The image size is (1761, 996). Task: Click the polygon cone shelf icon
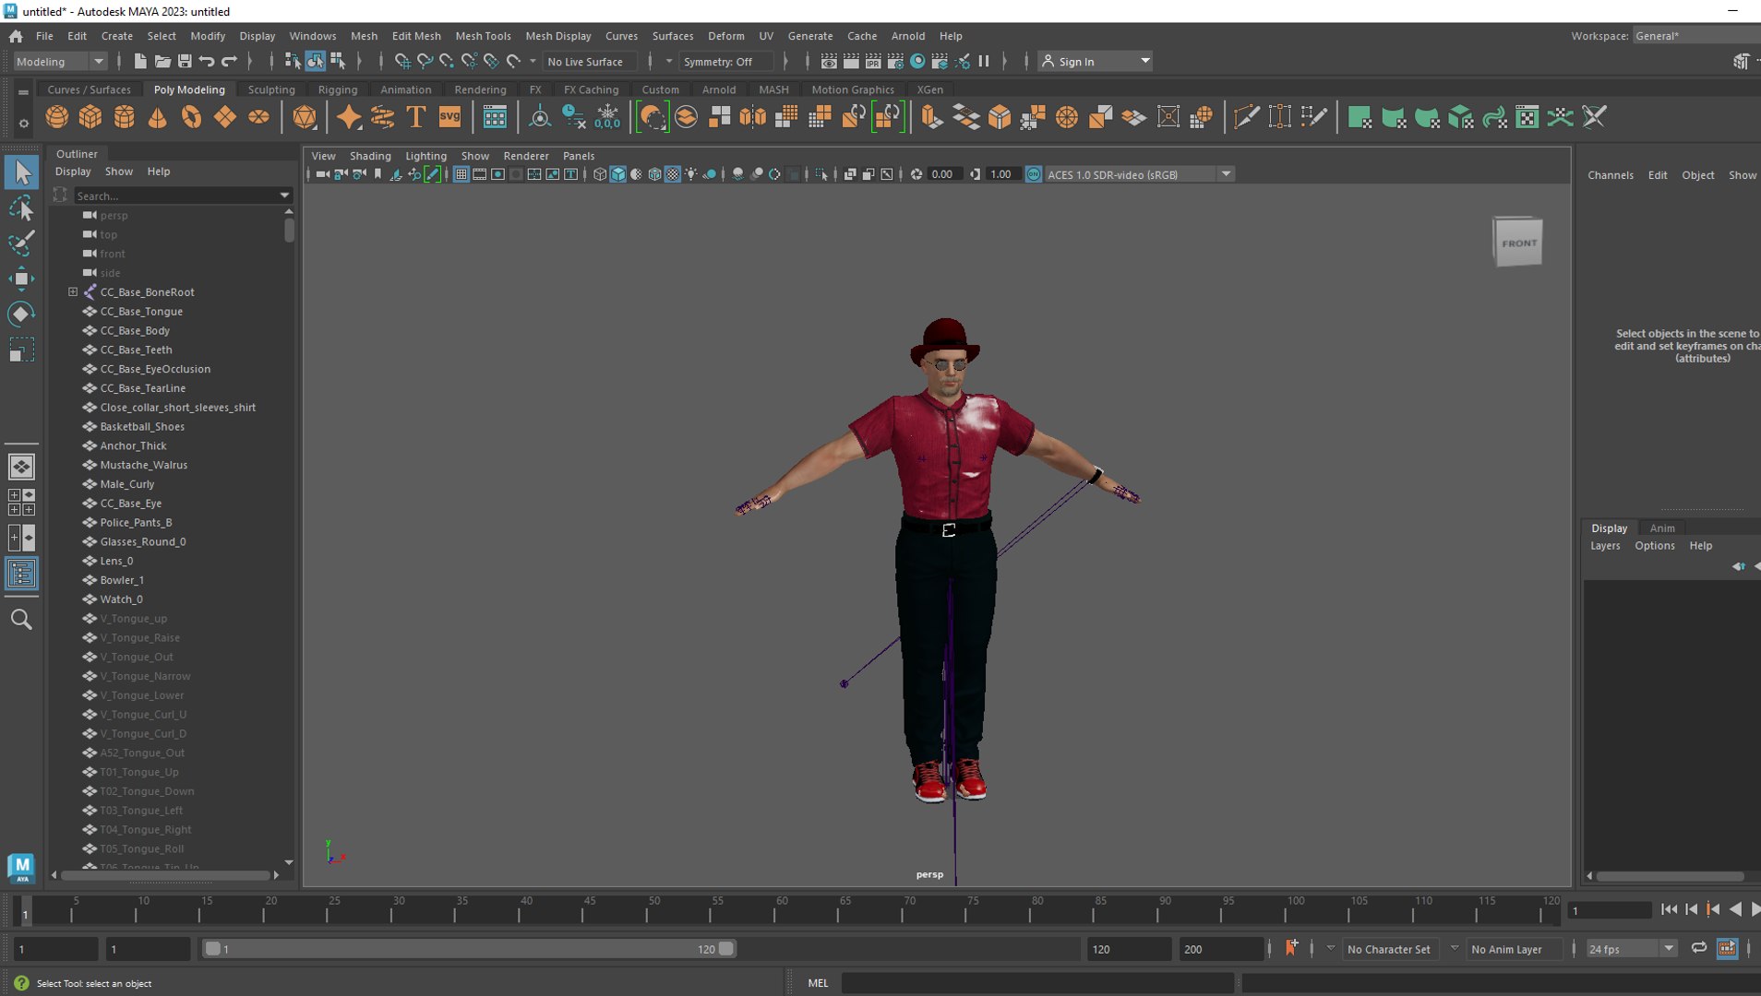[158, 117]
